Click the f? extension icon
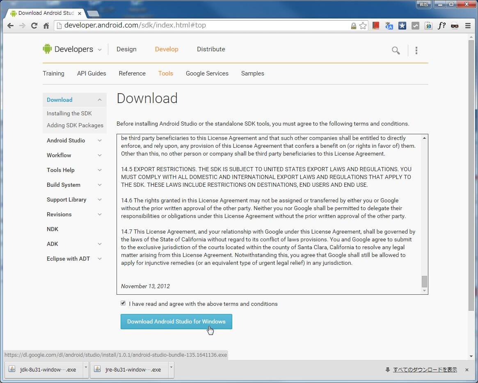 441,26
